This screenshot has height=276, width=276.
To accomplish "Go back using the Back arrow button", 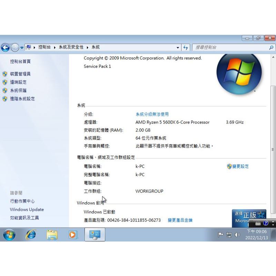I will pos(5,48).
